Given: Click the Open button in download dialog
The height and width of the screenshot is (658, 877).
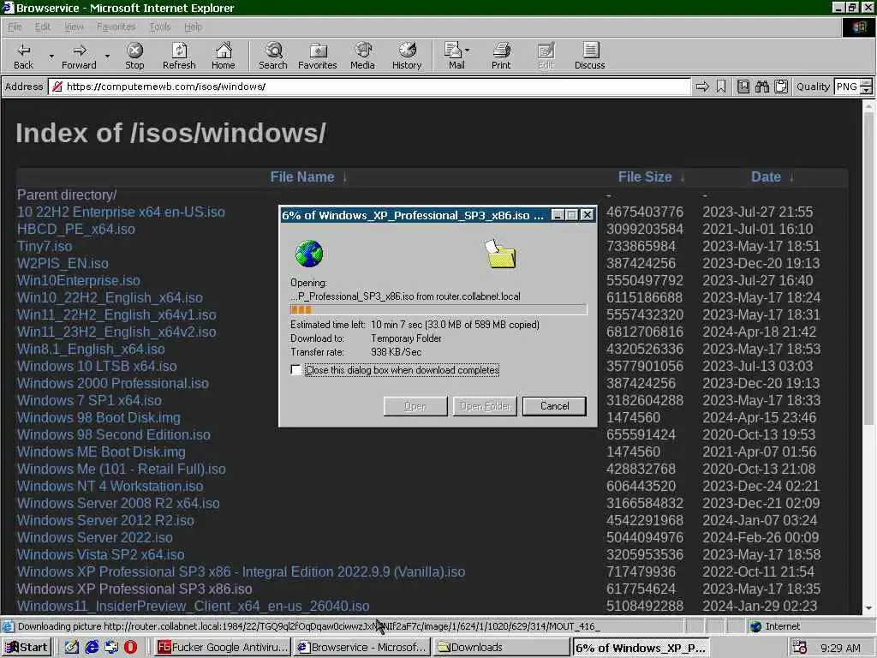Looking at the screenshot, I should [415, 406].
